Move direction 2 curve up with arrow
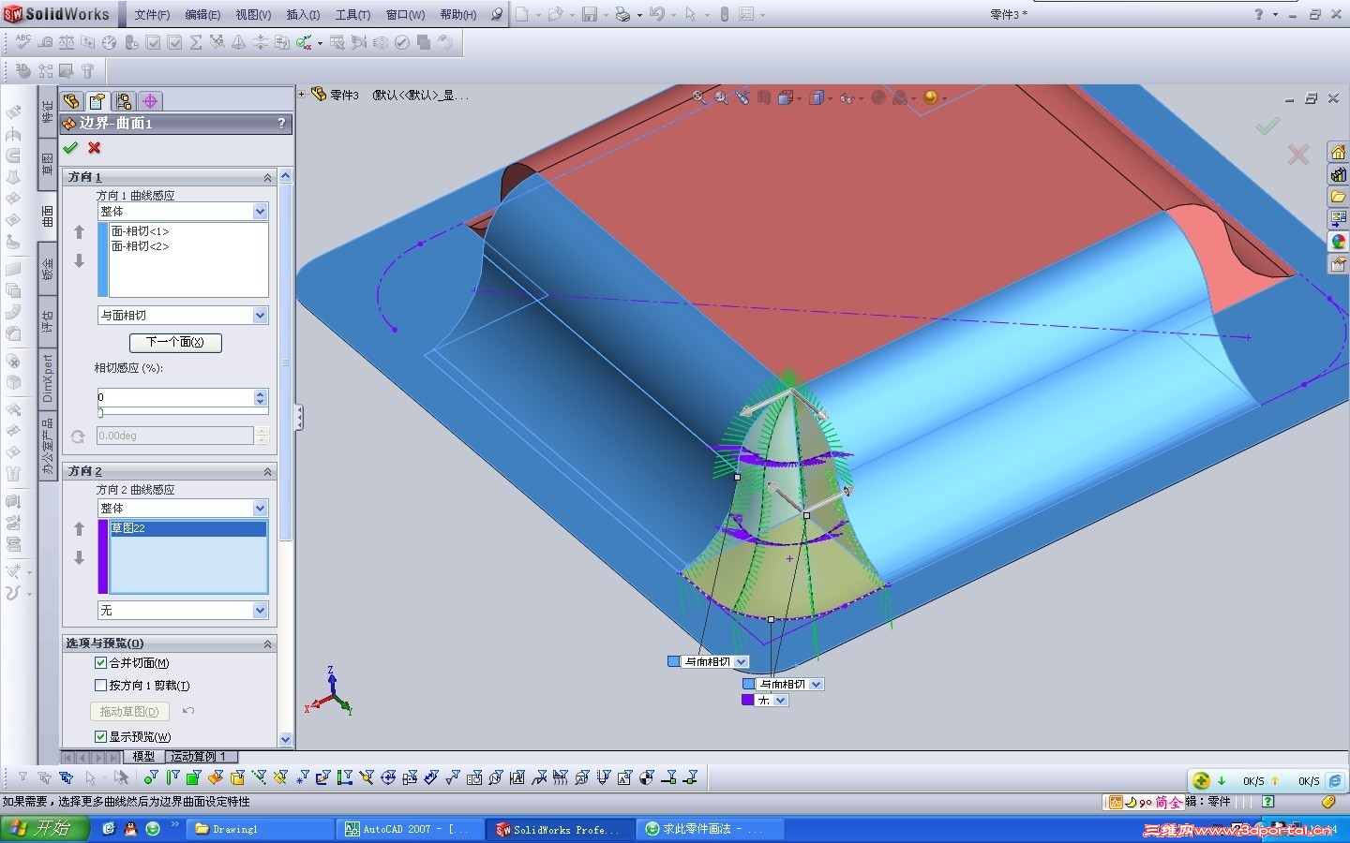The height and width of the screenshot is (843, 1350). (79, 529)
